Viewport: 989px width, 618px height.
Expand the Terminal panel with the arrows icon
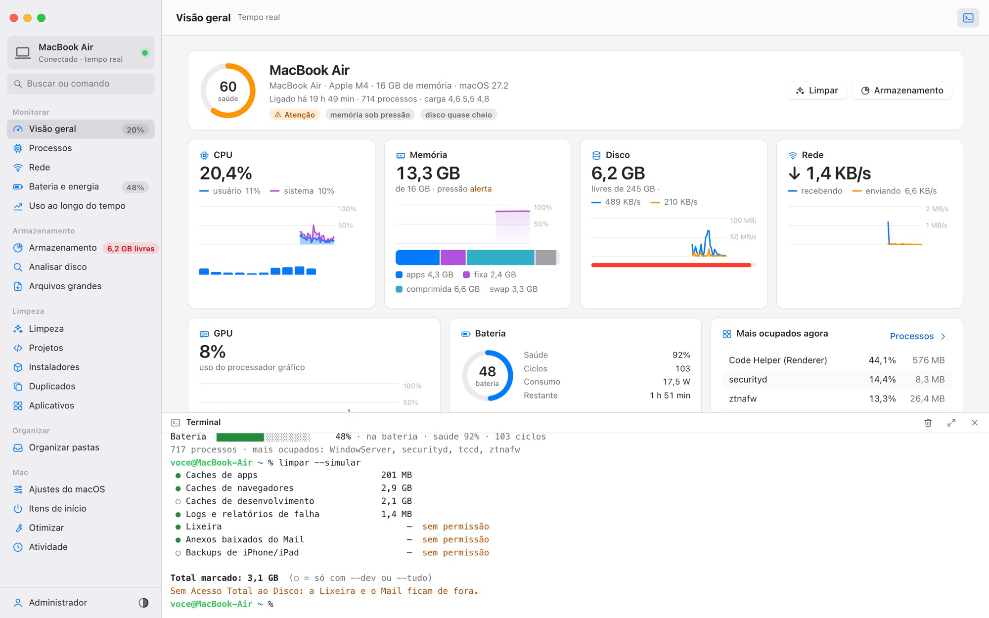(x=951, y=423)
